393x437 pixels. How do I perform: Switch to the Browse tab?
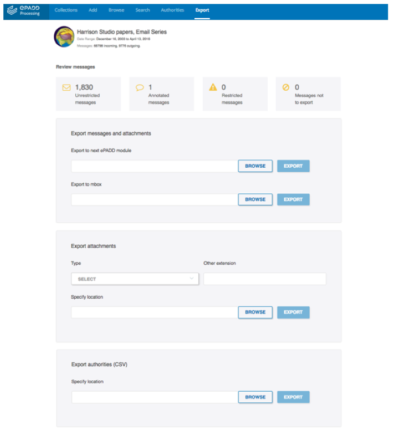(x=117, y=10)
